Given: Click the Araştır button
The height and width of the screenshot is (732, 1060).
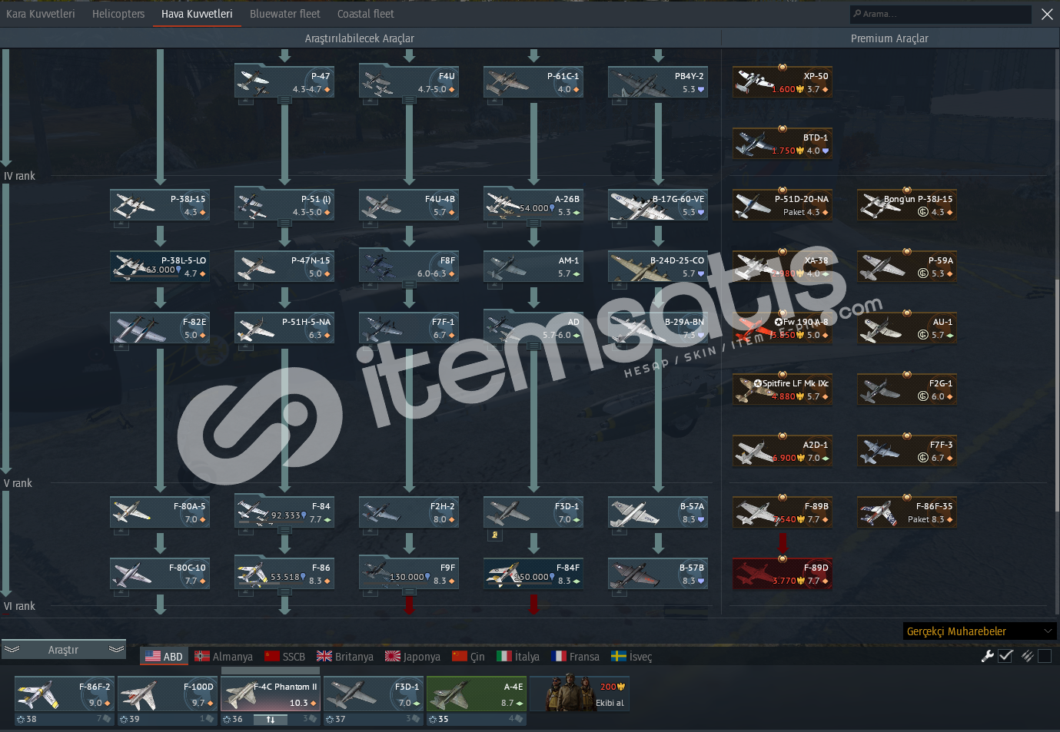Looking at the screenshot, I should (64, 650).
